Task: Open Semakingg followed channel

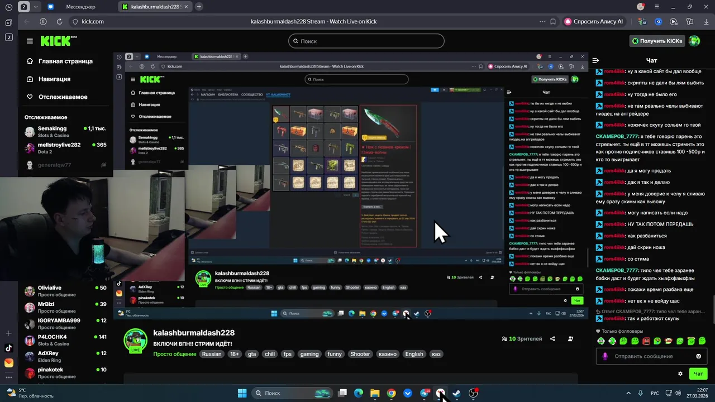Action: click(65, 131)
